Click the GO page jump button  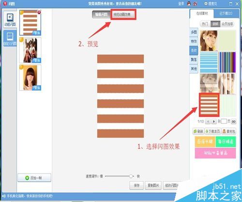233,122
